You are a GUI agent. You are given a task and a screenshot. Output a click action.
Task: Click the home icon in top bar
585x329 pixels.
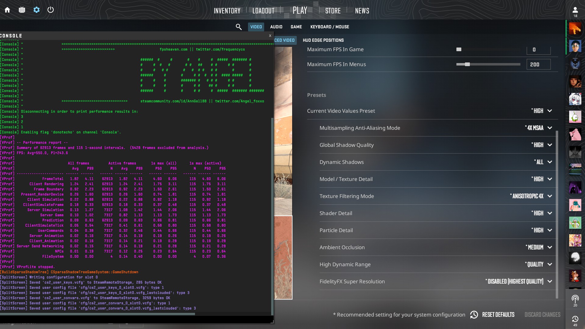[x=7, y=10]
